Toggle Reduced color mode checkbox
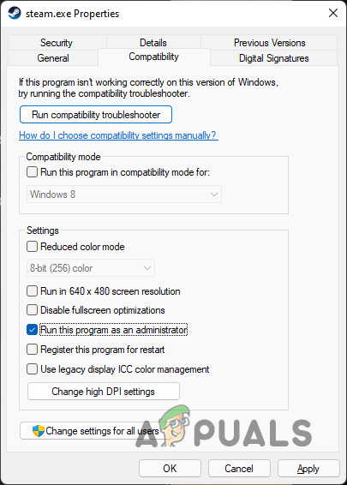Screen dimensions: 347x485 click(33, 247)
